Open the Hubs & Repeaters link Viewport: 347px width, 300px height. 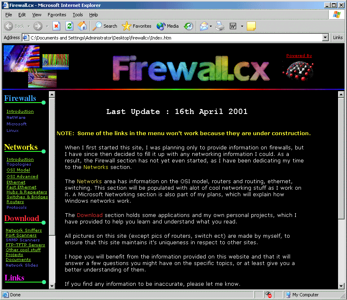(27, 192)
